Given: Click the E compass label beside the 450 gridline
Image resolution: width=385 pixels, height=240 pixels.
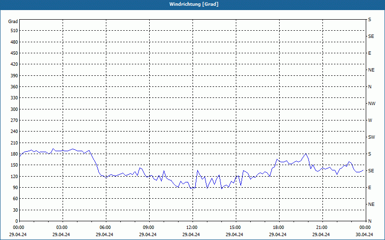Looking at the screenshot, I should pos(370,53).
